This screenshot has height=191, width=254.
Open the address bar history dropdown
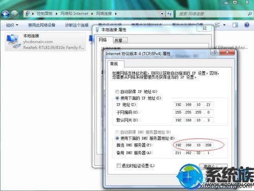pyautogui.click(x=162, y=14)
